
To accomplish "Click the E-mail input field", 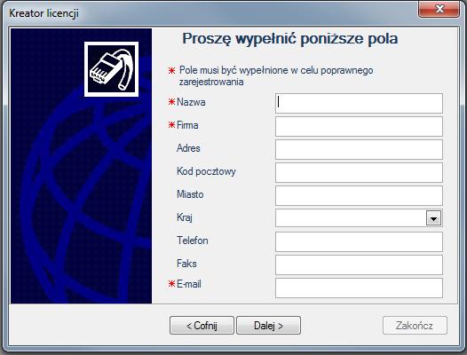I will (359, 288).
